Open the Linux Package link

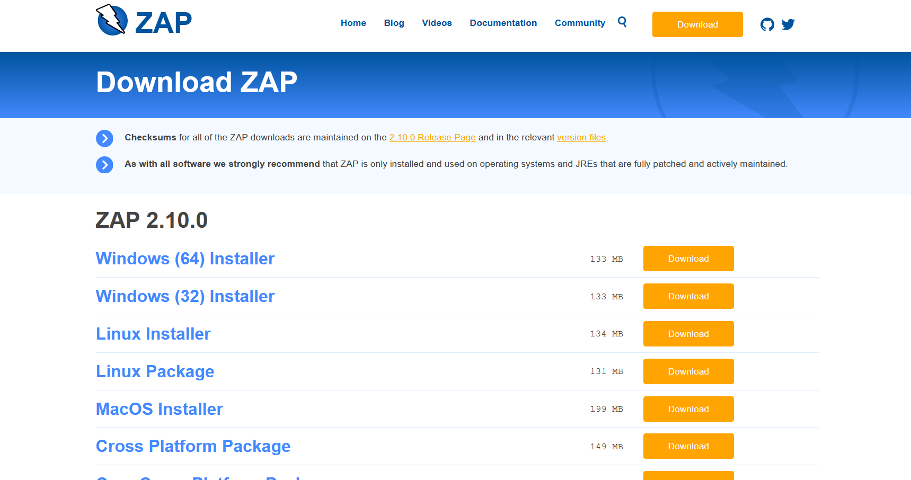[155, 371]
